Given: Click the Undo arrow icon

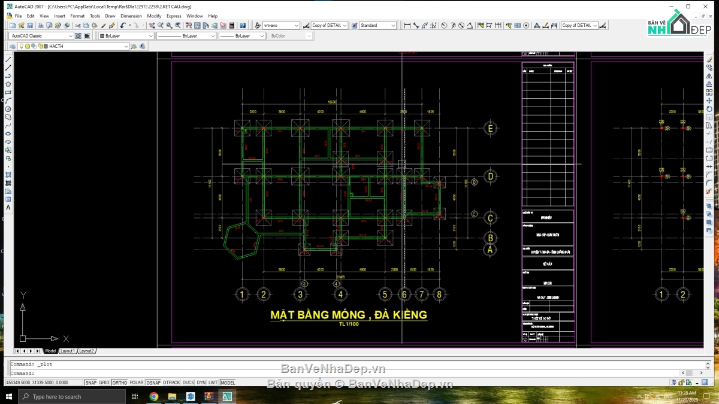Looking at the screenshot, I should point(123,26).
